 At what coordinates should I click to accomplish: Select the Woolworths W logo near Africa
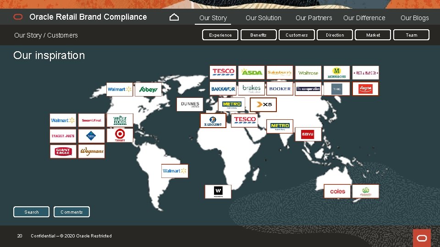(x=218, y=192)
